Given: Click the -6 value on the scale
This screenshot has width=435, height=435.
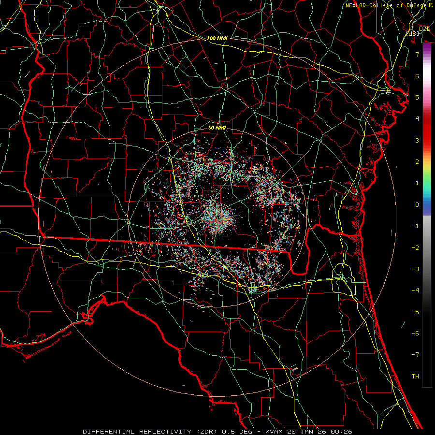Looking at the screenshot, I should point(415,333).
